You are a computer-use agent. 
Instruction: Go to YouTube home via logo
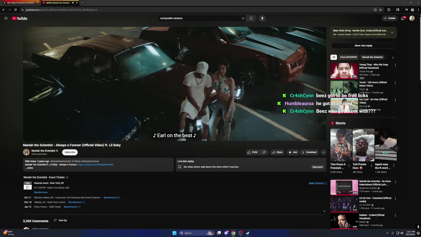20,18
